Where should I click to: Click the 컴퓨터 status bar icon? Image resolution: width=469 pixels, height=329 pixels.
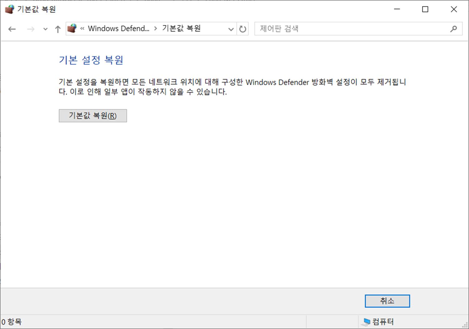(366, 322)
